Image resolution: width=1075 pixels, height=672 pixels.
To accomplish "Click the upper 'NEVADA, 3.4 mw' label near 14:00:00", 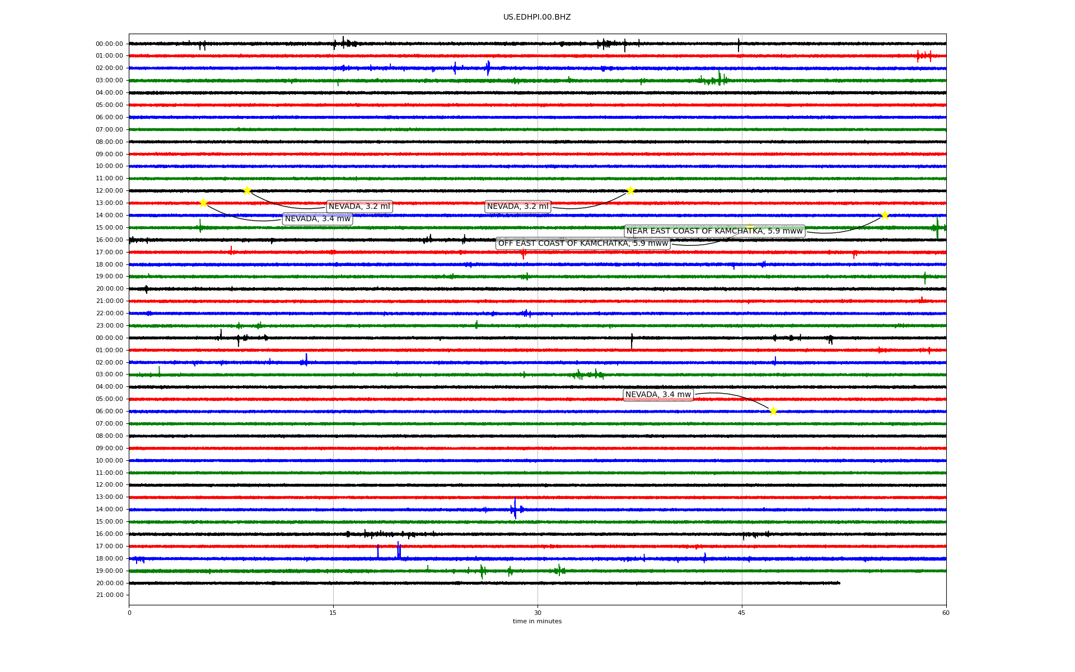I will pyautogui.click(x=317, y=219).
